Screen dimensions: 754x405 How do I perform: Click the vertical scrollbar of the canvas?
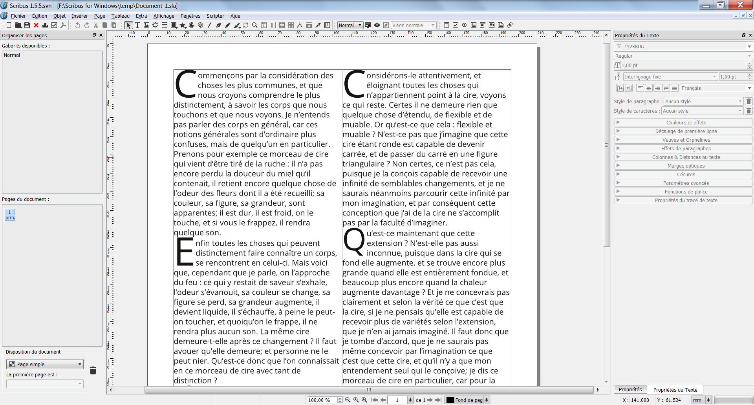(606, 145)
